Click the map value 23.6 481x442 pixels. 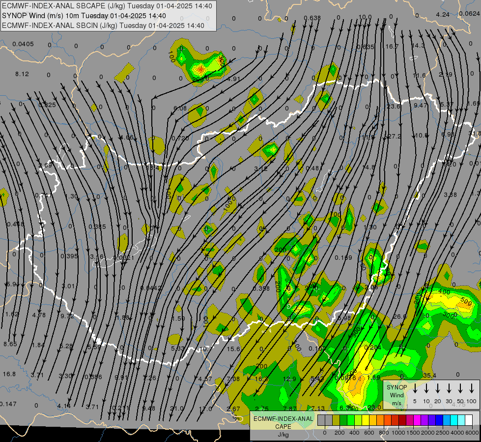pyautogui.click(x=393, y=106)
